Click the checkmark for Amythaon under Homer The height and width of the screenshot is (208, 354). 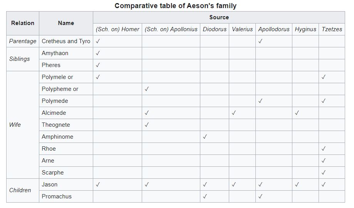(x=98, y=53)
